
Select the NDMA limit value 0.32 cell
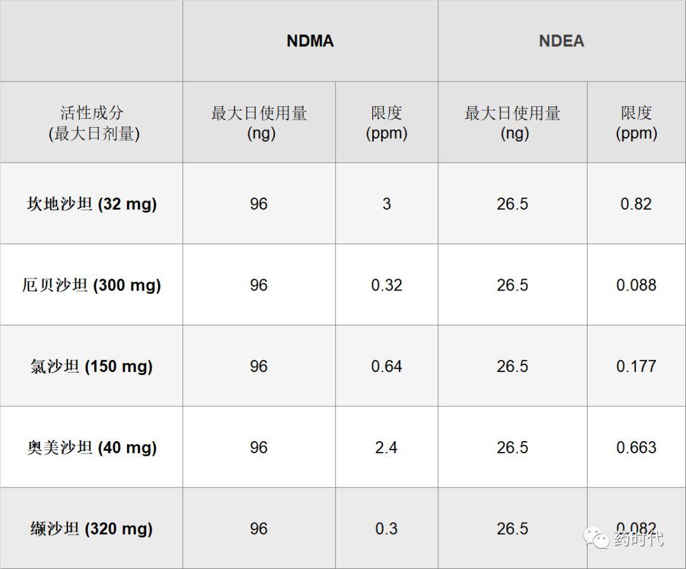tap(387, 285)
